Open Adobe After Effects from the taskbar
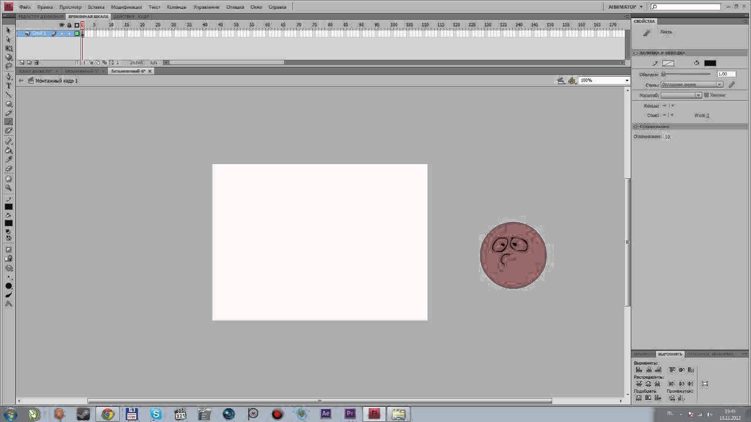751x422 pixels. coord(325,414)
